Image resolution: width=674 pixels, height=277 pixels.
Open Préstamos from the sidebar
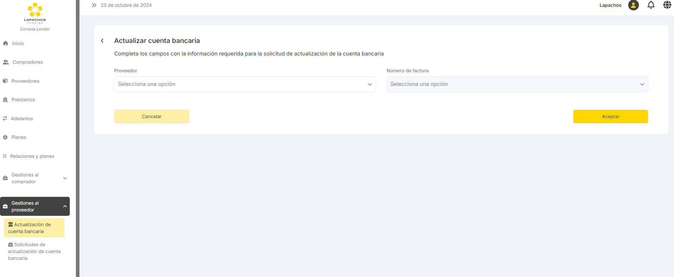click(x=23, y=100)
